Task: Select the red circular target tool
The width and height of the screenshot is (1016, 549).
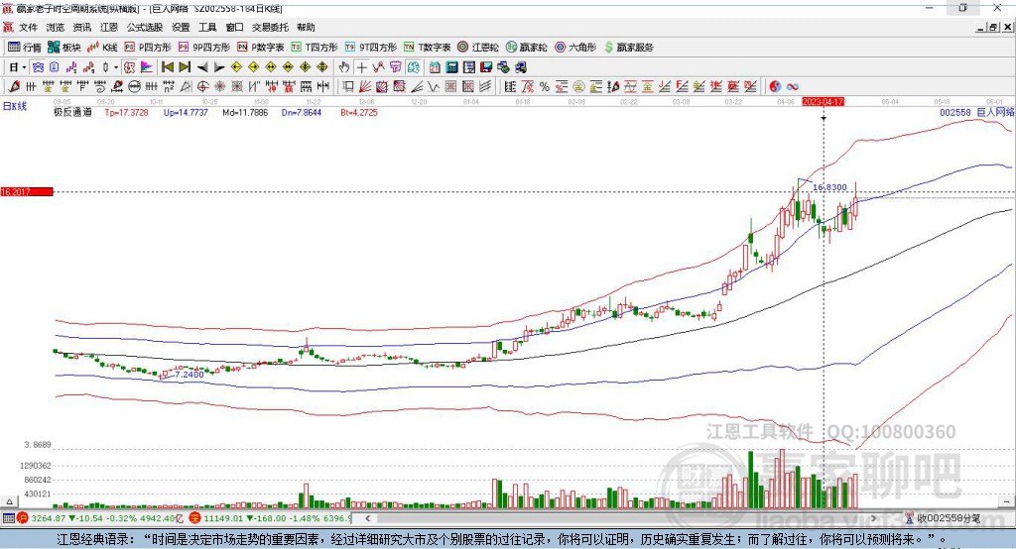Action: [202, 87]
